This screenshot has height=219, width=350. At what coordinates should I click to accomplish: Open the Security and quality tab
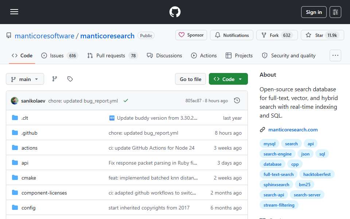(x=289, y=55)
